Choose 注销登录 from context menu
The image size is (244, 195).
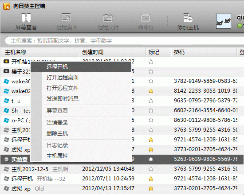[81, 122]
